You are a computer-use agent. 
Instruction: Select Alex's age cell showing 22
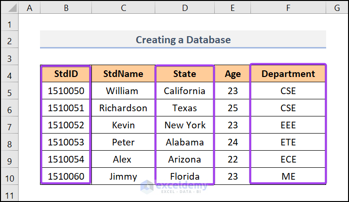tap(233, 159)
